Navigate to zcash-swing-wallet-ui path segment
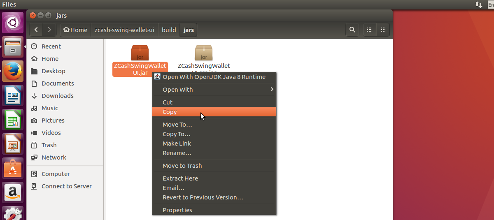The width and height of the screenshot is (494, 220). click(124, 30)
